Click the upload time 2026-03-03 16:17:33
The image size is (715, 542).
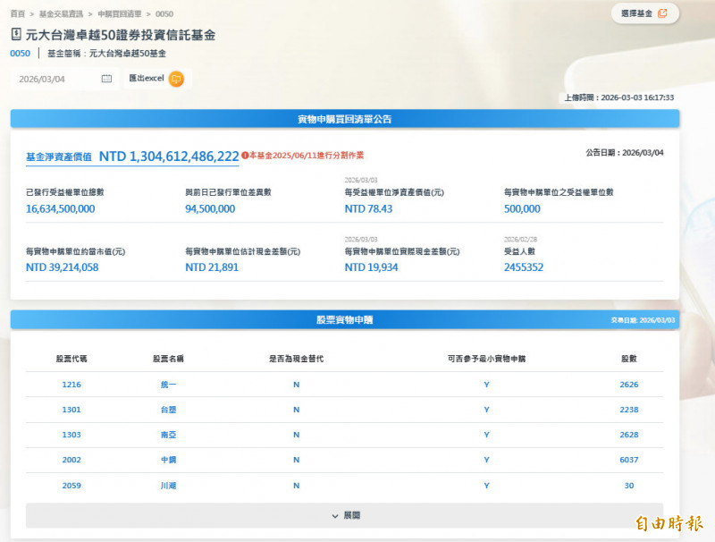click(637, 97)
